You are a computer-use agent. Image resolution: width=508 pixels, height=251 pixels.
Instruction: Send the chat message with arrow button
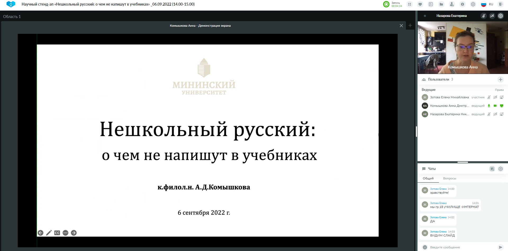coord(500,247)
